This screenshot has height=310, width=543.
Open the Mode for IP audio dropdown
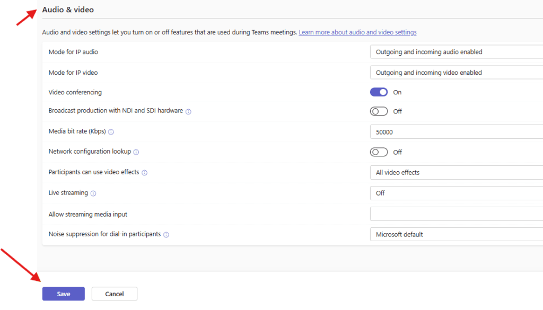click(456, 52)
